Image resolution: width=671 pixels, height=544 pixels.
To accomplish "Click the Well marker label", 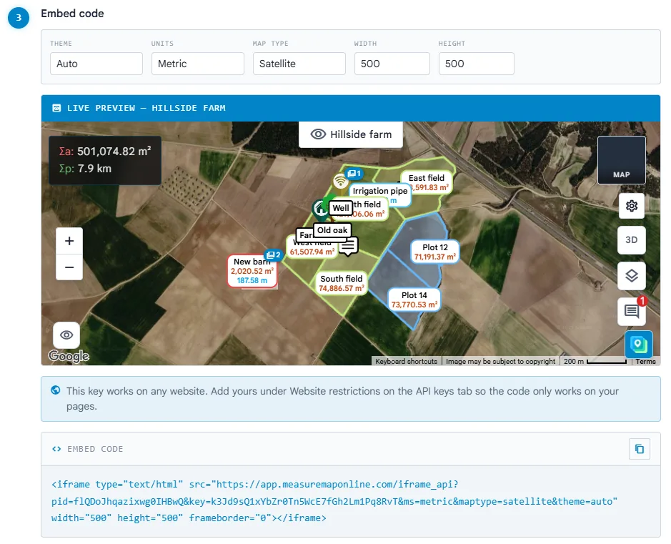I will click(x=341, y=208).
